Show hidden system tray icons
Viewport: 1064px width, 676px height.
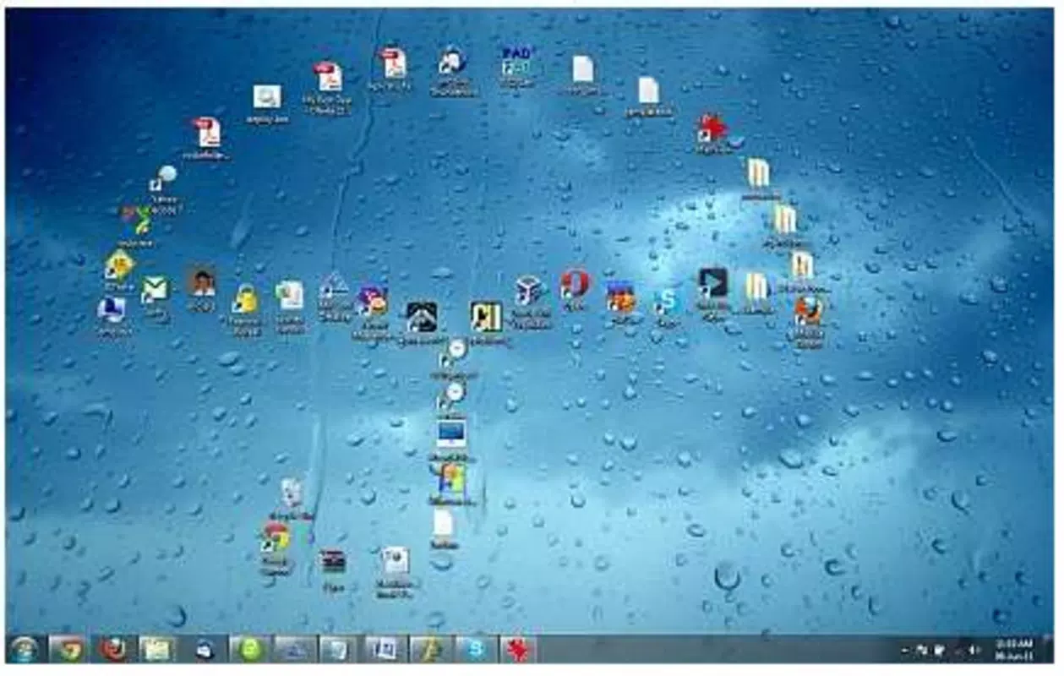point(904,650)
